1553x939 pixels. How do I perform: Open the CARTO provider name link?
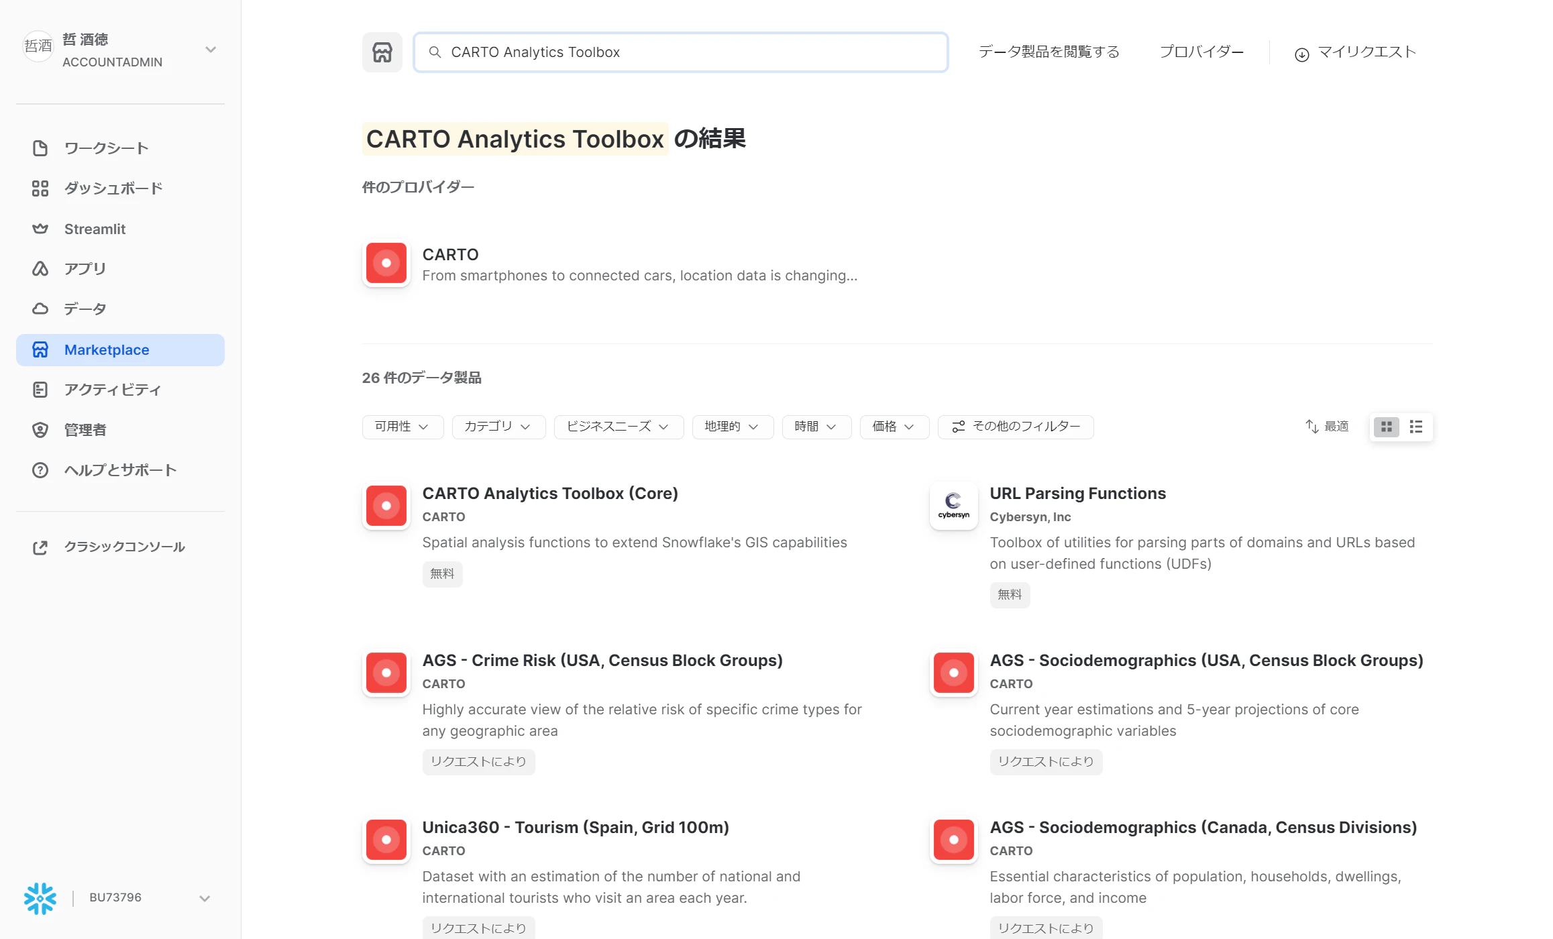click(x=450, y=255)
